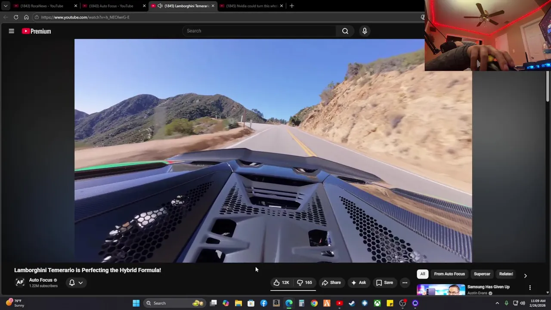Open Google Chrome from taskbar

point(314,303)
